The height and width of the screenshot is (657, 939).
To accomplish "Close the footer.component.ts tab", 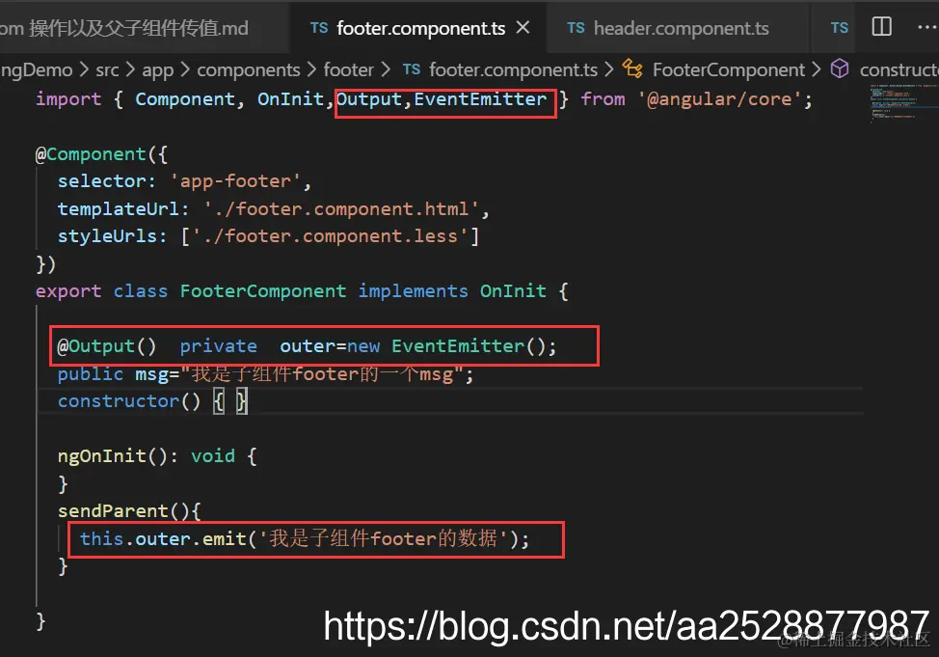I will 523,28.
